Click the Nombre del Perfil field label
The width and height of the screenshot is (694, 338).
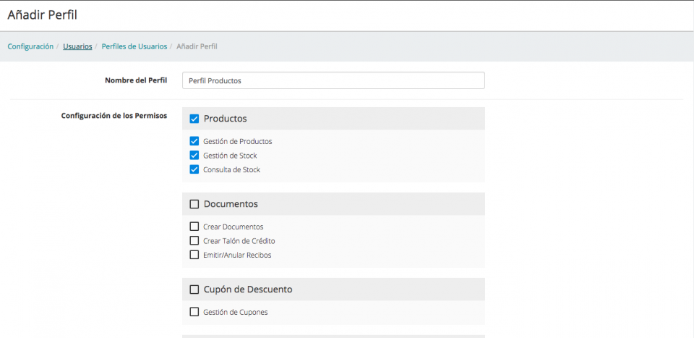(136, 80)
